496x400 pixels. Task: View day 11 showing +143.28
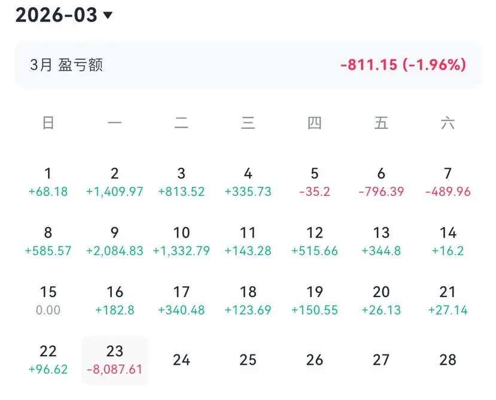coord(248,241)
